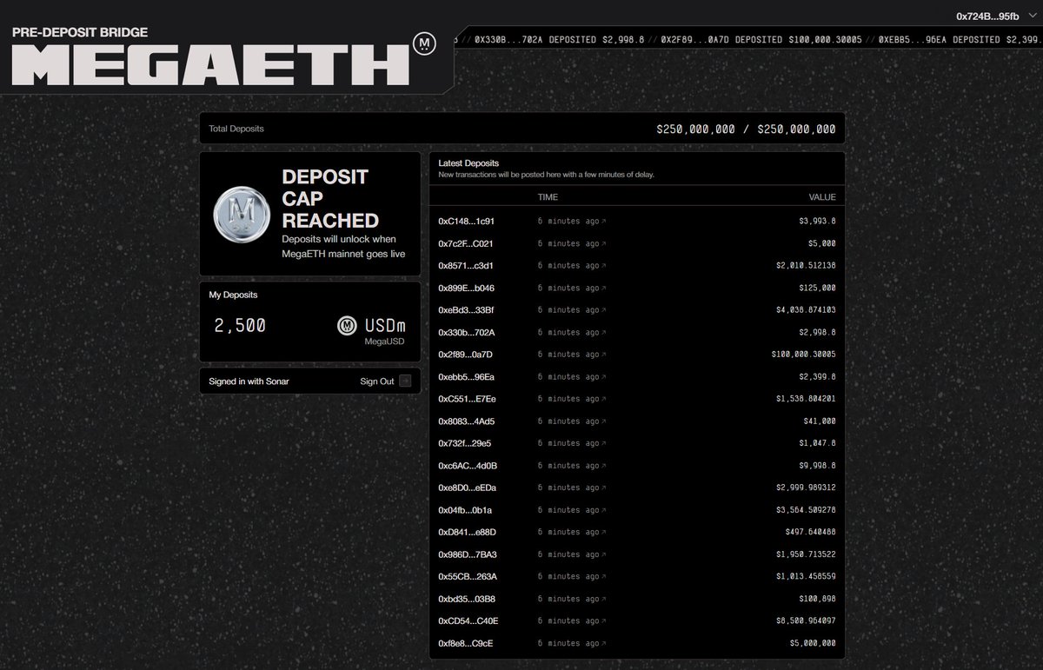The height and width of the screenshot is (670, 1043).
Task: Click depositor address 0xbd35...03B8
Action: pyautogui.click(x=467, y=598)
